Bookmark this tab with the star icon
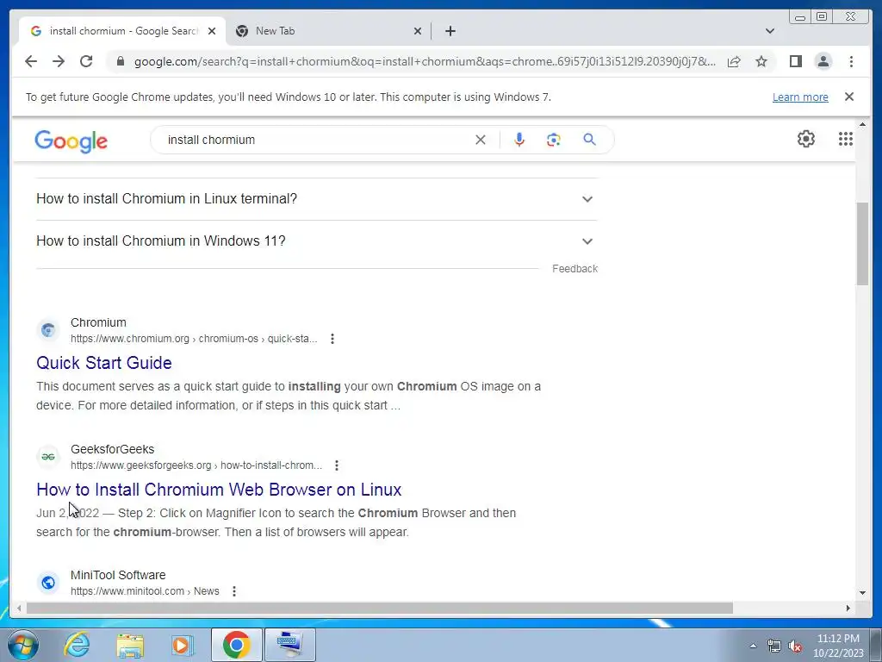 (761, 61)
